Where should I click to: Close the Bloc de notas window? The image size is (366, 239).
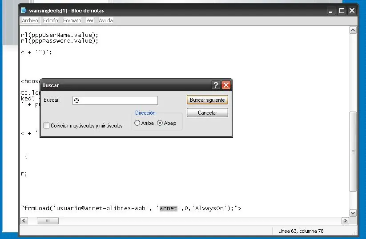pyautogui.click(x=352, y=11)
